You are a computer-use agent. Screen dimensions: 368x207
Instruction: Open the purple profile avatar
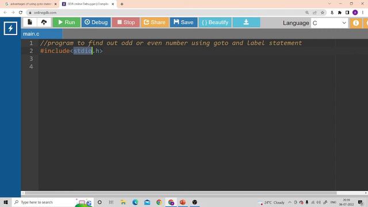pyautogui.click(x=355, y=13)
